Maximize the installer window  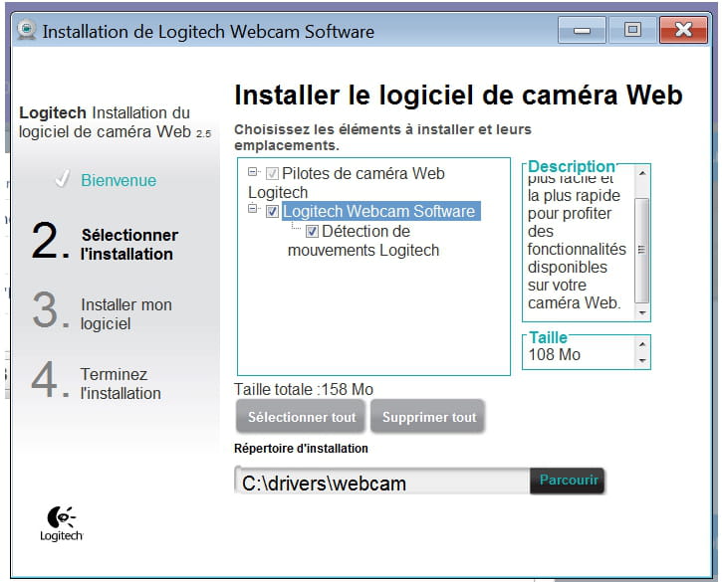(x=632, y=30)
